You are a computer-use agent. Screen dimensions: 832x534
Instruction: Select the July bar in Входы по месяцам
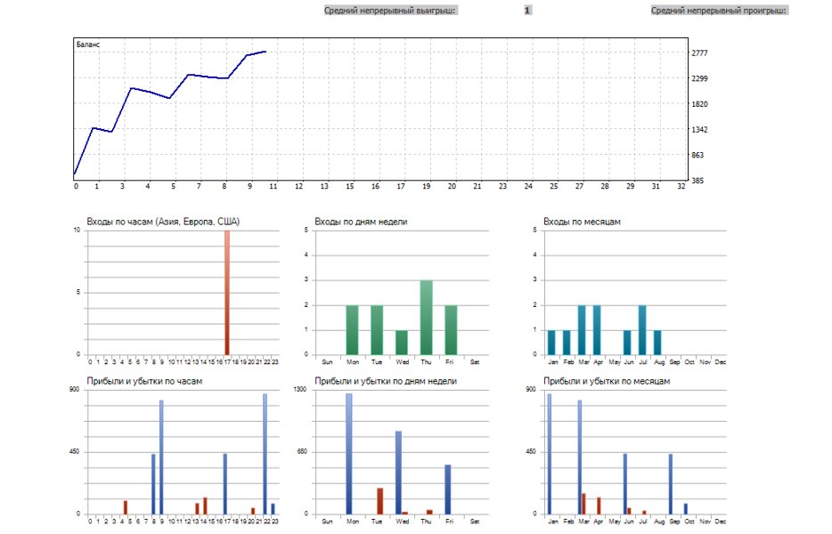tap(642, 330)
